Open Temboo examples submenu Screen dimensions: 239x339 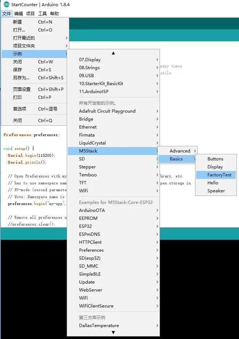point(113,175)
